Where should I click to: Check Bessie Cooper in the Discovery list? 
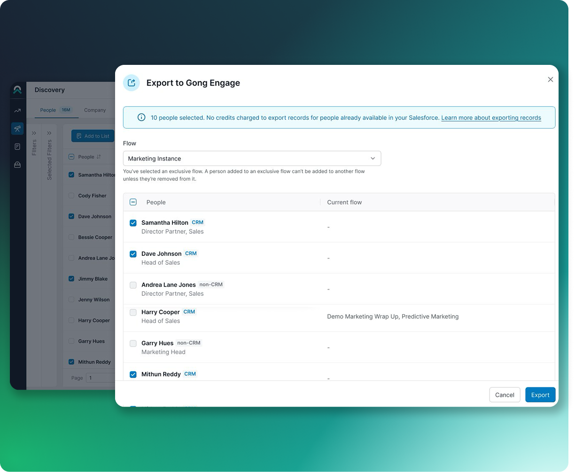(x=71, y=237)
